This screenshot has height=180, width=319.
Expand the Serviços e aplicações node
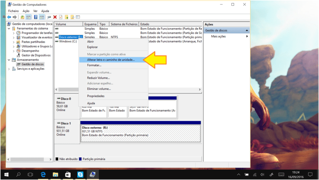coord(9,69)
